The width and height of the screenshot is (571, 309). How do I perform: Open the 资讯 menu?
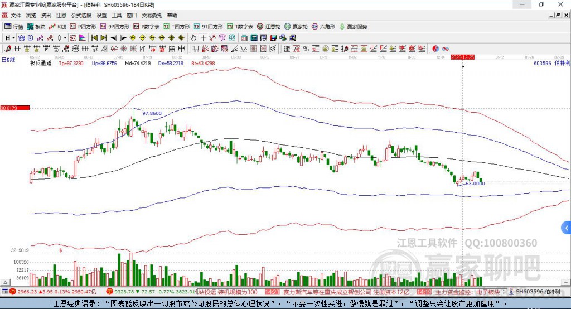(x=46, y=15)
